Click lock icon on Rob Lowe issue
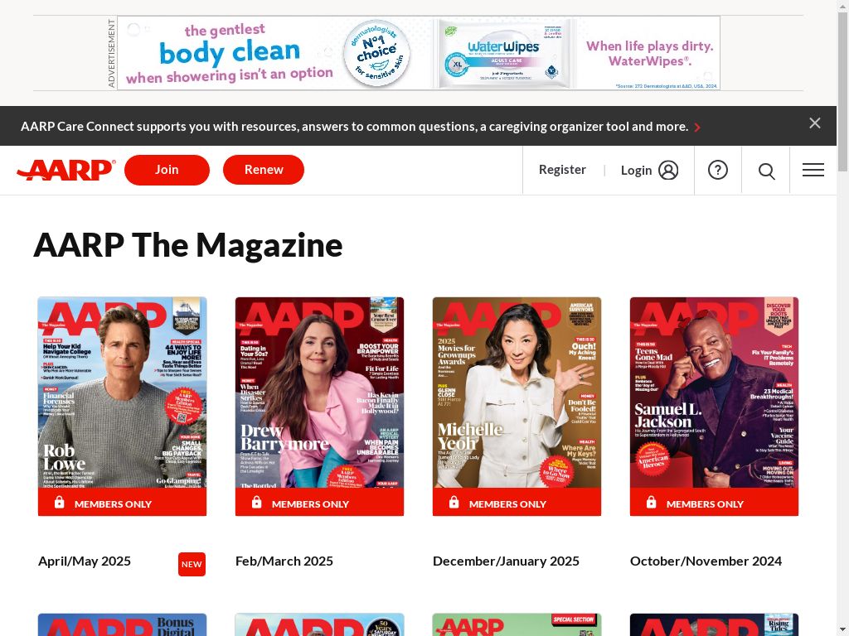The image size is (849, 636). click(60, 503)
